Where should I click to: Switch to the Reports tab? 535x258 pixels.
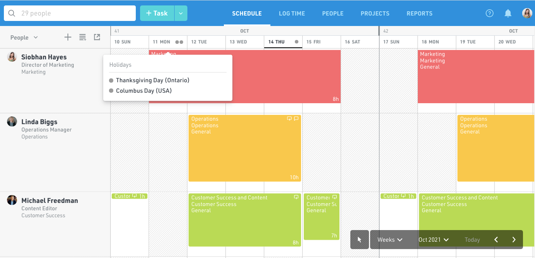click(x=419, y=14)
